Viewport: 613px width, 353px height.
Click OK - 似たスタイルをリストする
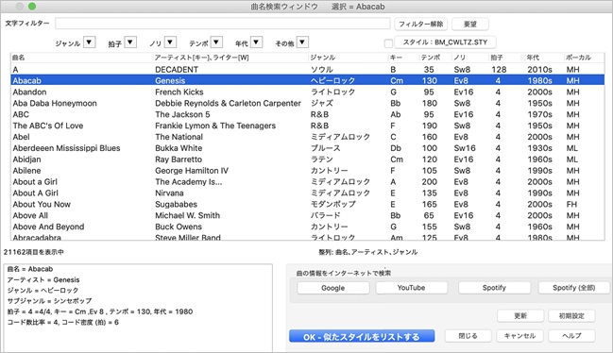(362, 336)
